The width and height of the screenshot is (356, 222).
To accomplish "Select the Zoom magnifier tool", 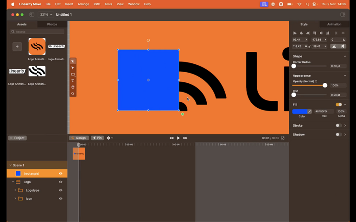I will coord(73,93).
